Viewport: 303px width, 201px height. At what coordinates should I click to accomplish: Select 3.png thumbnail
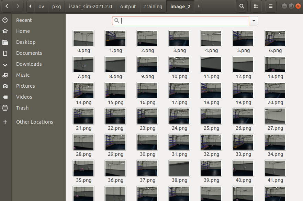pyautogui.click(x=179, y=38)
